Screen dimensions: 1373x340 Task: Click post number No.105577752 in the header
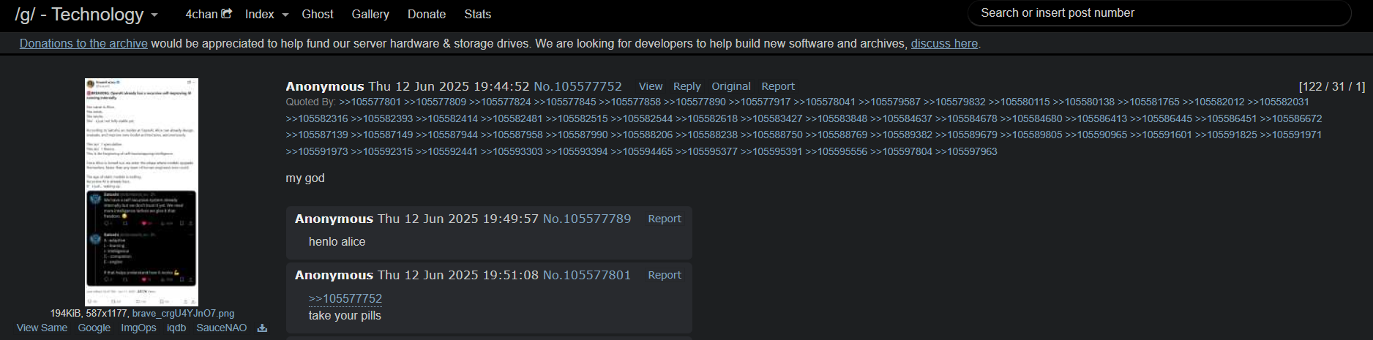[578, 86]
